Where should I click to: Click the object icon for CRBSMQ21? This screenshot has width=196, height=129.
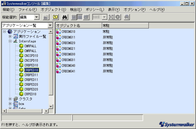[59, 48]
